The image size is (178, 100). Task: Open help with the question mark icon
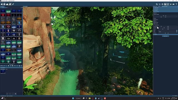(176, 4)
